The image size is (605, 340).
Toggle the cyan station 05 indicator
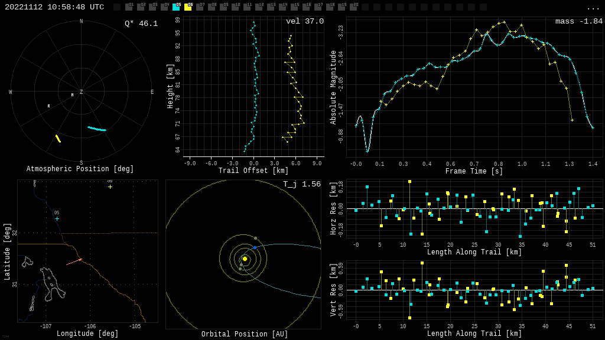coord(176,7)
